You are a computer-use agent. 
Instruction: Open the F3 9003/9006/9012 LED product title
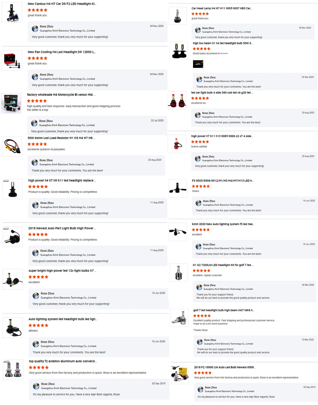pyautogui.click(x=223, y=180)
